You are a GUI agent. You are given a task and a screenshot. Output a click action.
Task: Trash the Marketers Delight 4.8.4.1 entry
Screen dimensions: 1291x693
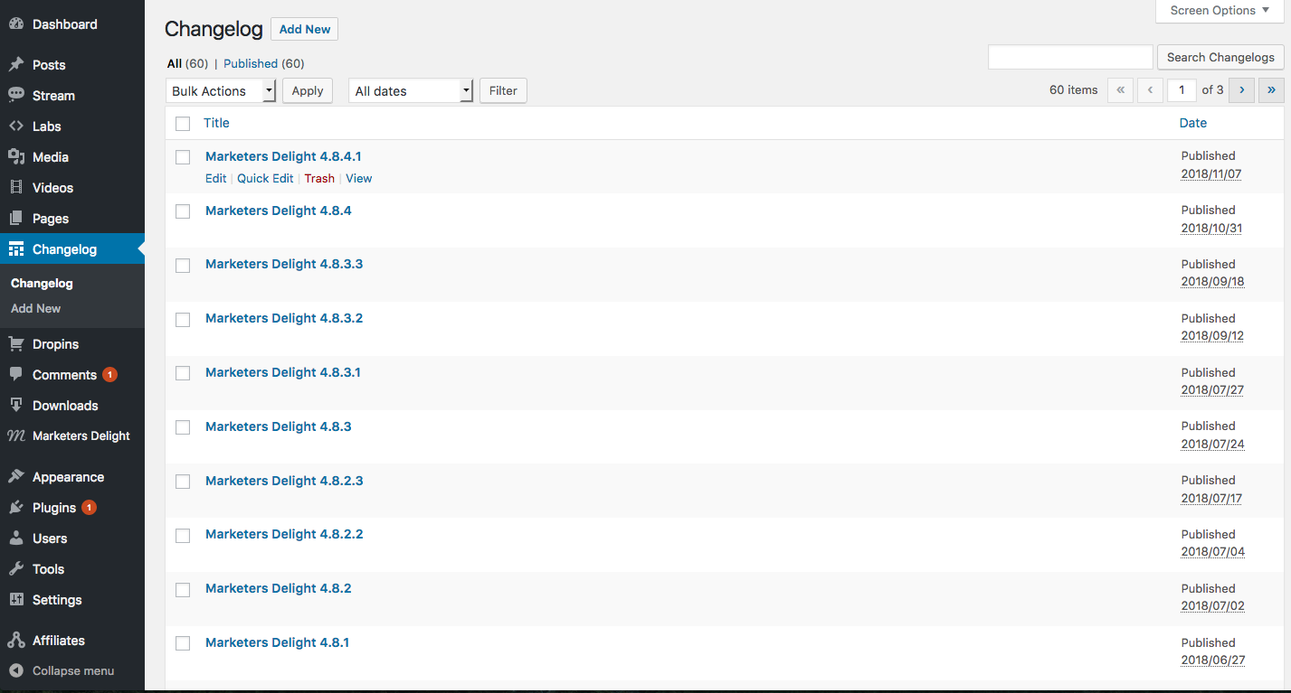coord(319,179)
